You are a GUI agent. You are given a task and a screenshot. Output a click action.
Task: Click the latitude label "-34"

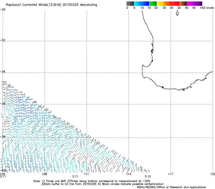(x=3, y=72)
